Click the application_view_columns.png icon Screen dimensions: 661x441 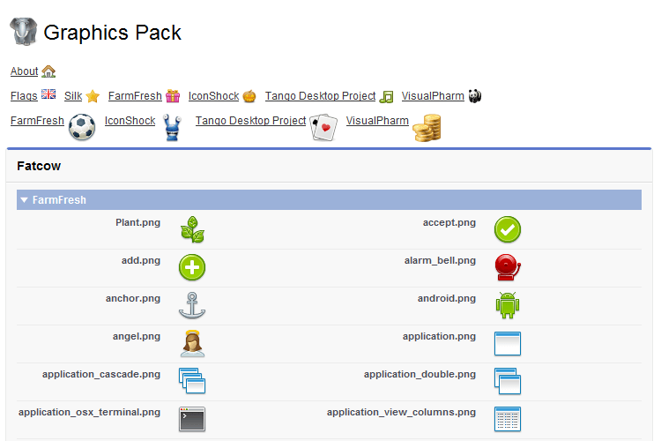(x=507, y=418)
